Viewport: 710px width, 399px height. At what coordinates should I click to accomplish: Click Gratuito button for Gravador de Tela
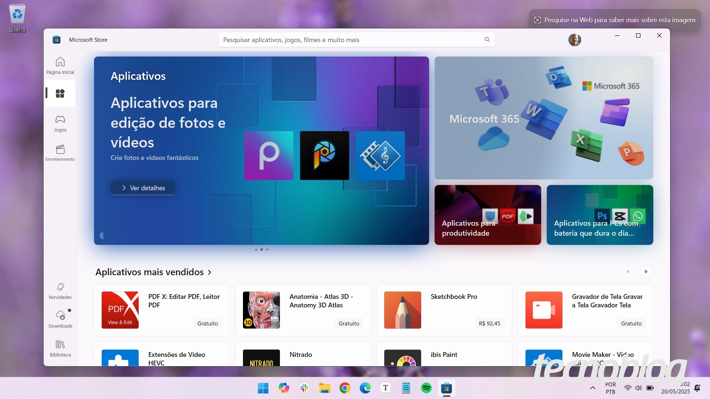pyautogui.click(x=631, y=323)
